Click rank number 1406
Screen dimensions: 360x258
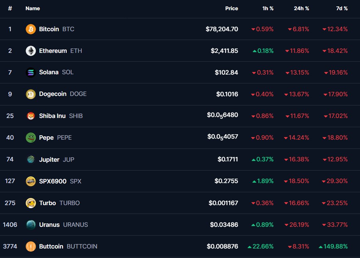point(10,225)
